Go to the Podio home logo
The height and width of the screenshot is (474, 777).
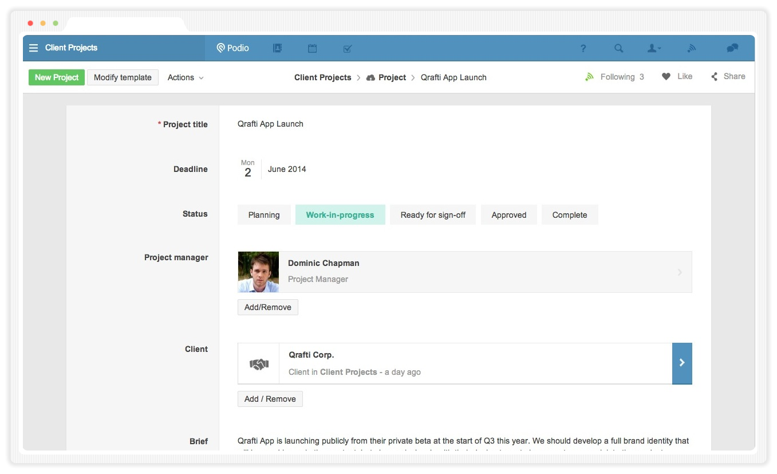click(x=232, y=48)
